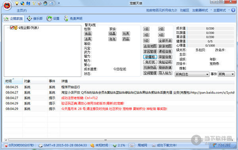This screenshot has height=150, width=238.
Task: Click the 拍卖物百元折月给力2! link
Action: pyautogui.click(x=162, y=10)
